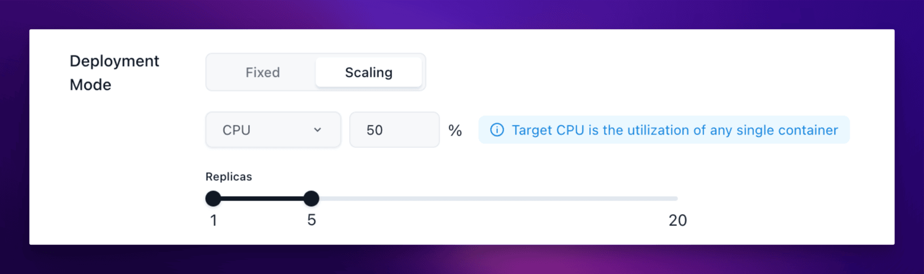
Task: Click the info circle icon
Action: pyautogui.click(x=497, y=130)
